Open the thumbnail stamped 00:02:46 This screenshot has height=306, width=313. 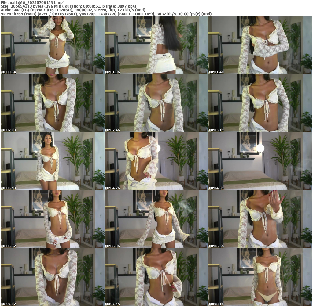point(156,103)
